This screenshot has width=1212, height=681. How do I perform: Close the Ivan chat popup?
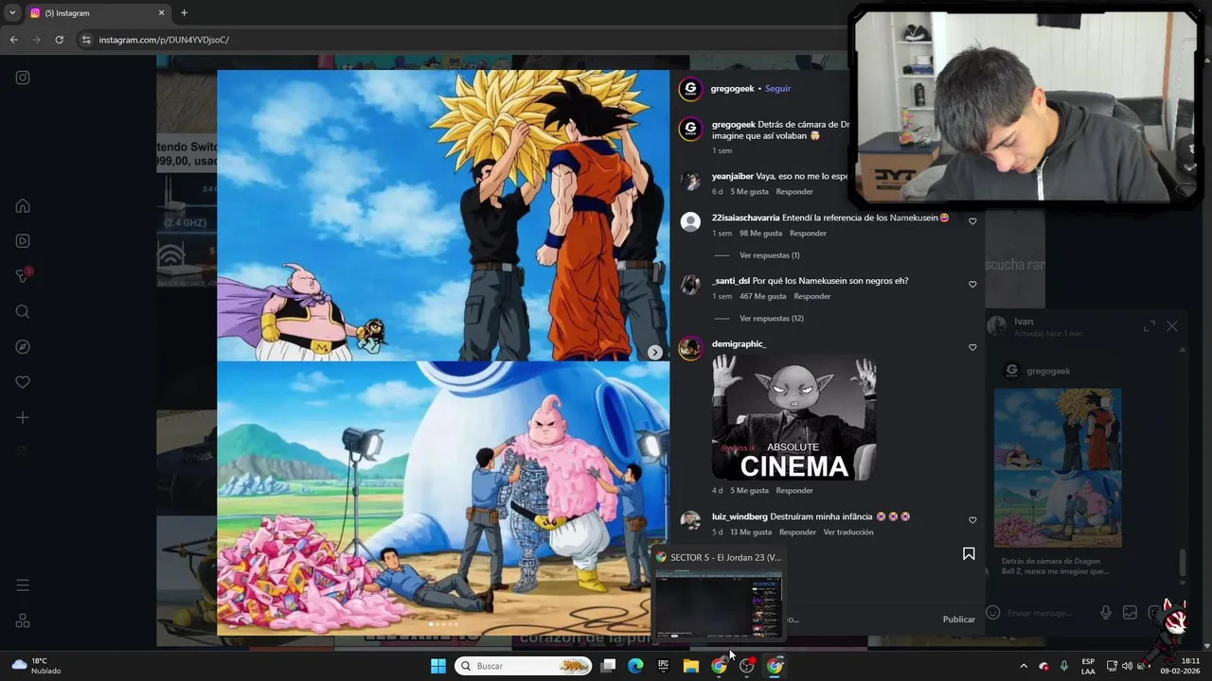point(1172,325)
